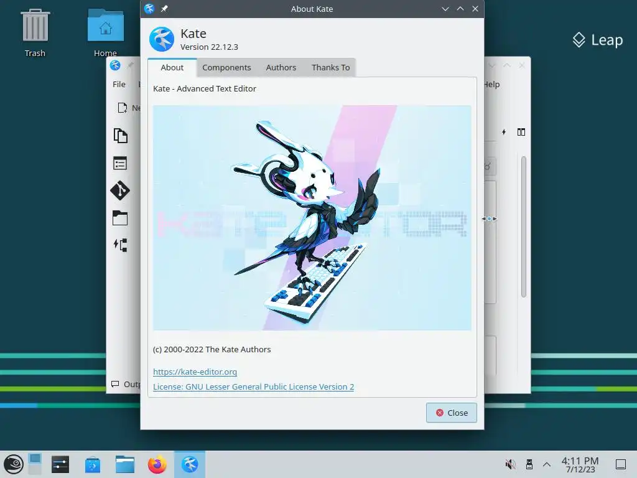Open the Home folder desktop icon
The width and height of the screenshot is (637, 478).
[106, 34]
